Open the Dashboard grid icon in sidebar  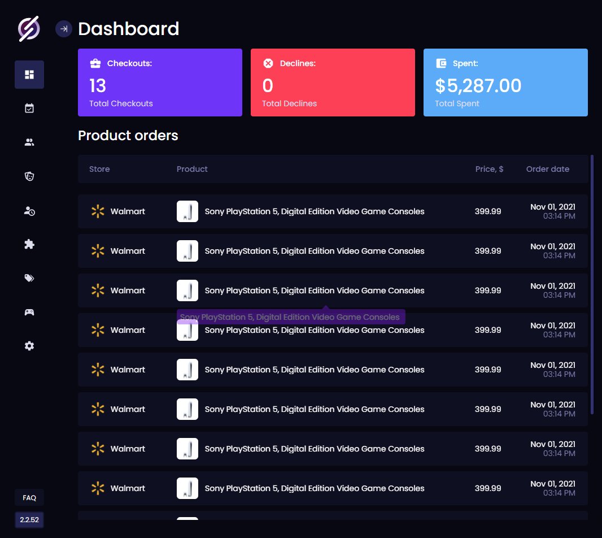29,75
